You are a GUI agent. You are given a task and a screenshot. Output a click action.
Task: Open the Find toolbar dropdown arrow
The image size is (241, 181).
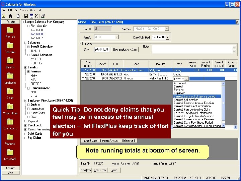[x=14, y=16]
